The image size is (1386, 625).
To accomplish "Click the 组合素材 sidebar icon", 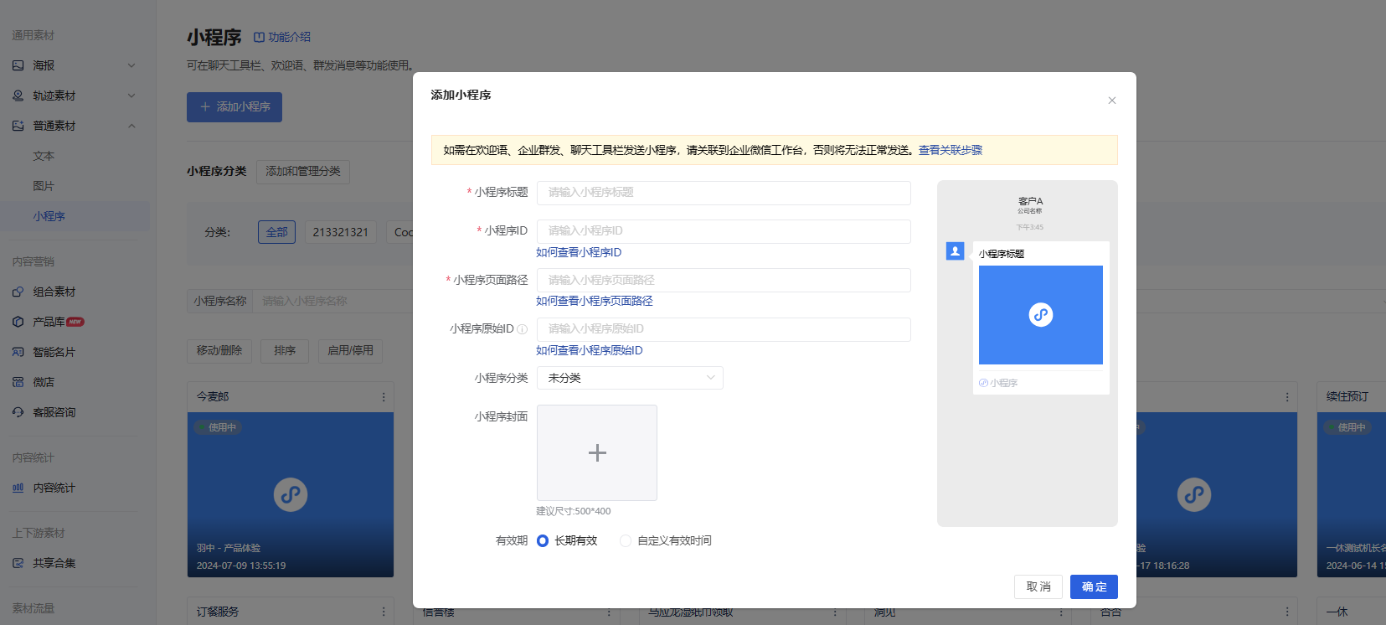I will (x=18, y=292).
